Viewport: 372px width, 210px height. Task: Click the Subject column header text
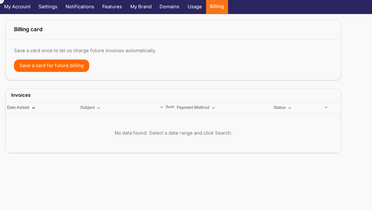pos(87,107)
